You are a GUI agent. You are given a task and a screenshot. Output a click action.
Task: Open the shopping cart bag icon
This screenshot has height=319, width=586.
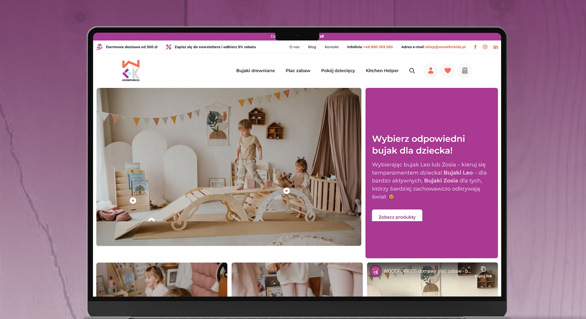465,71
